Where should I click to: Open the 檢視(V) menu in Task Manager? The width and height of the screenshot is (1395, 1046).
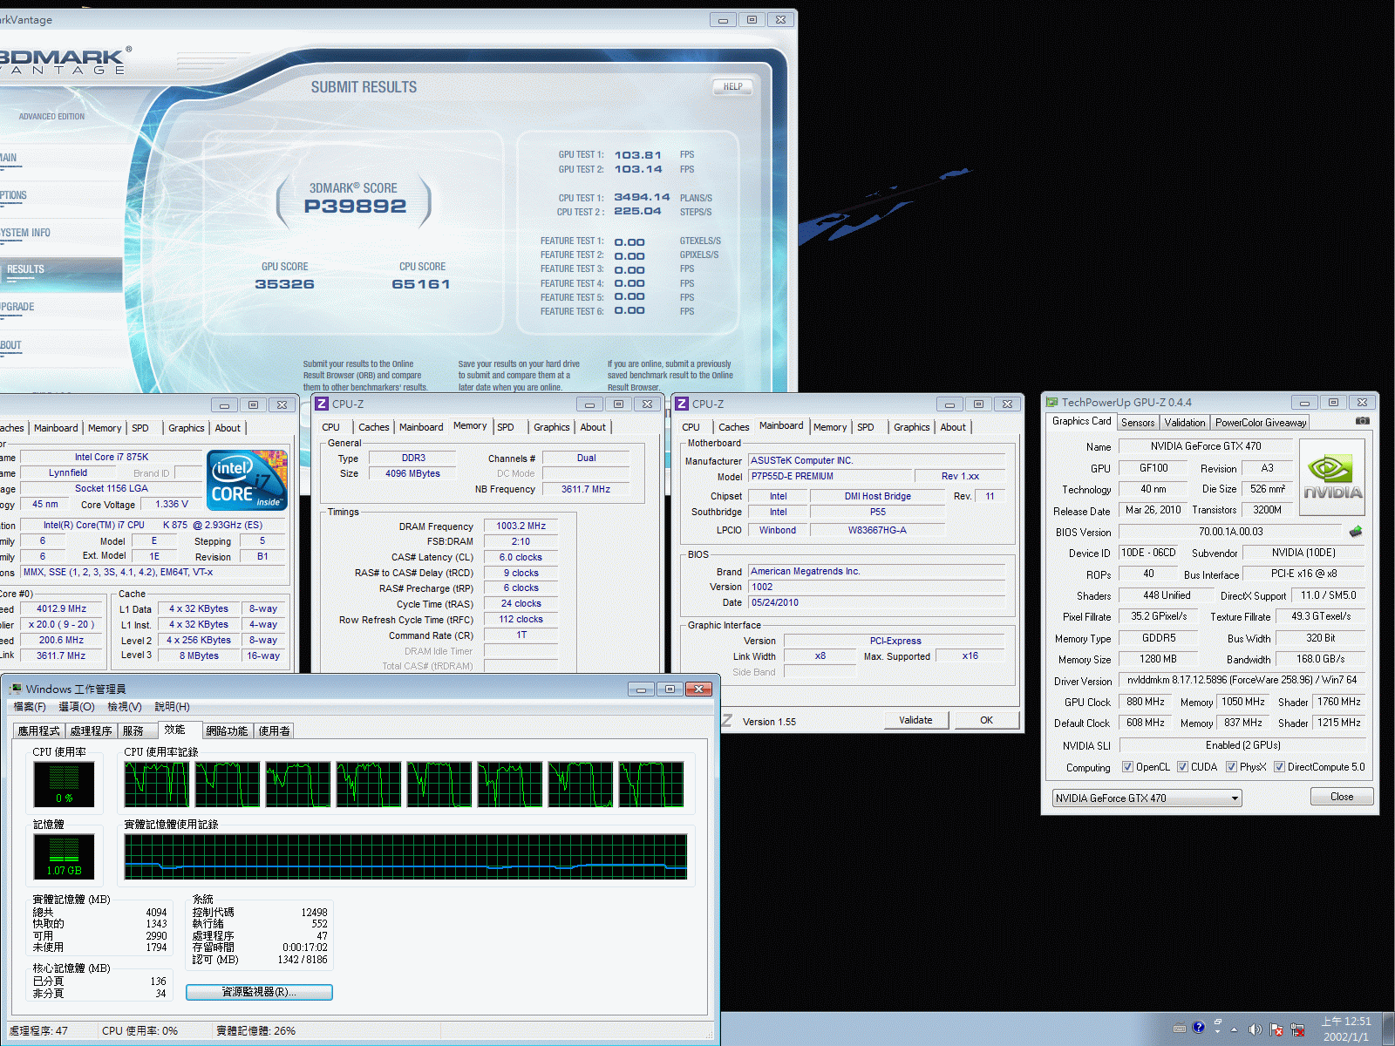(124, 707)
